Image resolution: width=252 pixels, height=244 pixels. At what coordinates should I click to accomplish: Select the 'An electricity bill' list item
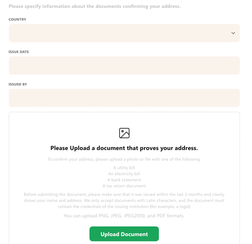tap(124, 174)
